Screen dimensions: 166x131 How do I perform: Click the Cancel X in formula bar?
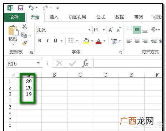point(59,63)
